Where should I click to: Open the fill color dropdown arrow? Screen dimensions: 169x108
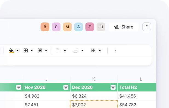point(18,50)
